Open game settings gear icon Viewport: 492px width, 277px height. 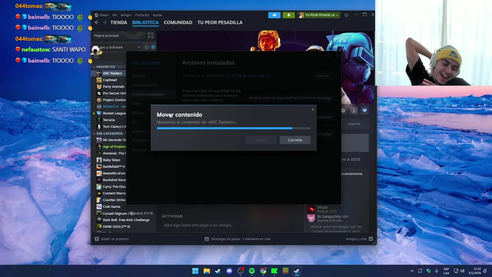(343, 111)
